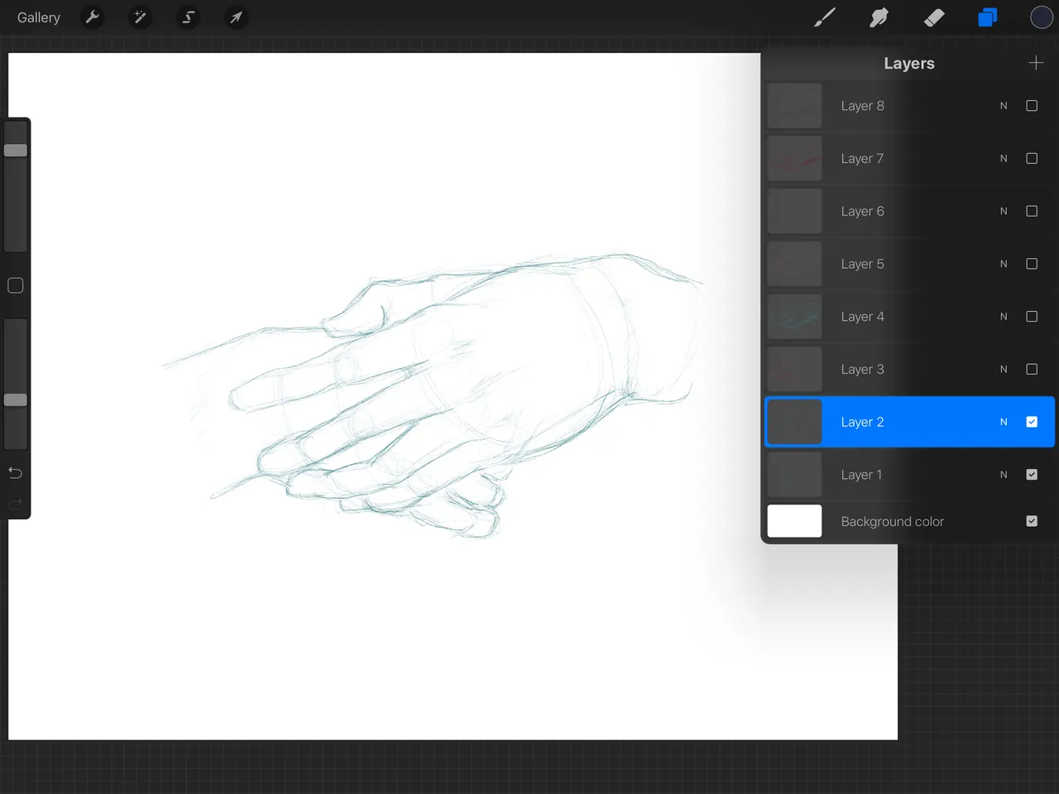Open blend mode N for Layer 6
This screenshot has height=794, width=1059.
pyautogui.click(x=1004, y=211)
